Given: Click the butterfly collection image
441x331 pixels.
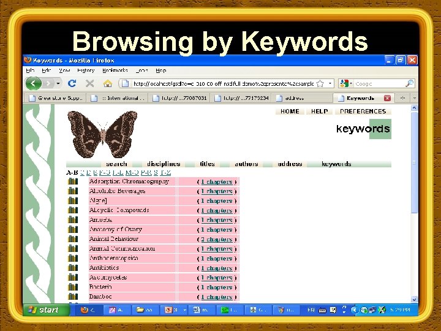Looking at the screenshot, I should [x=102, y=134].
